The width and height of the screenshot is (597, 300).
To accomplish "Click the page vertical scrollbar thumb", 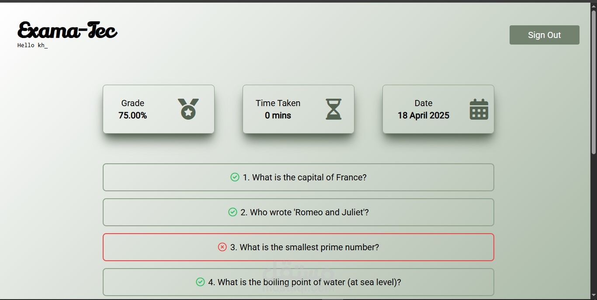I will click(594, 82).
